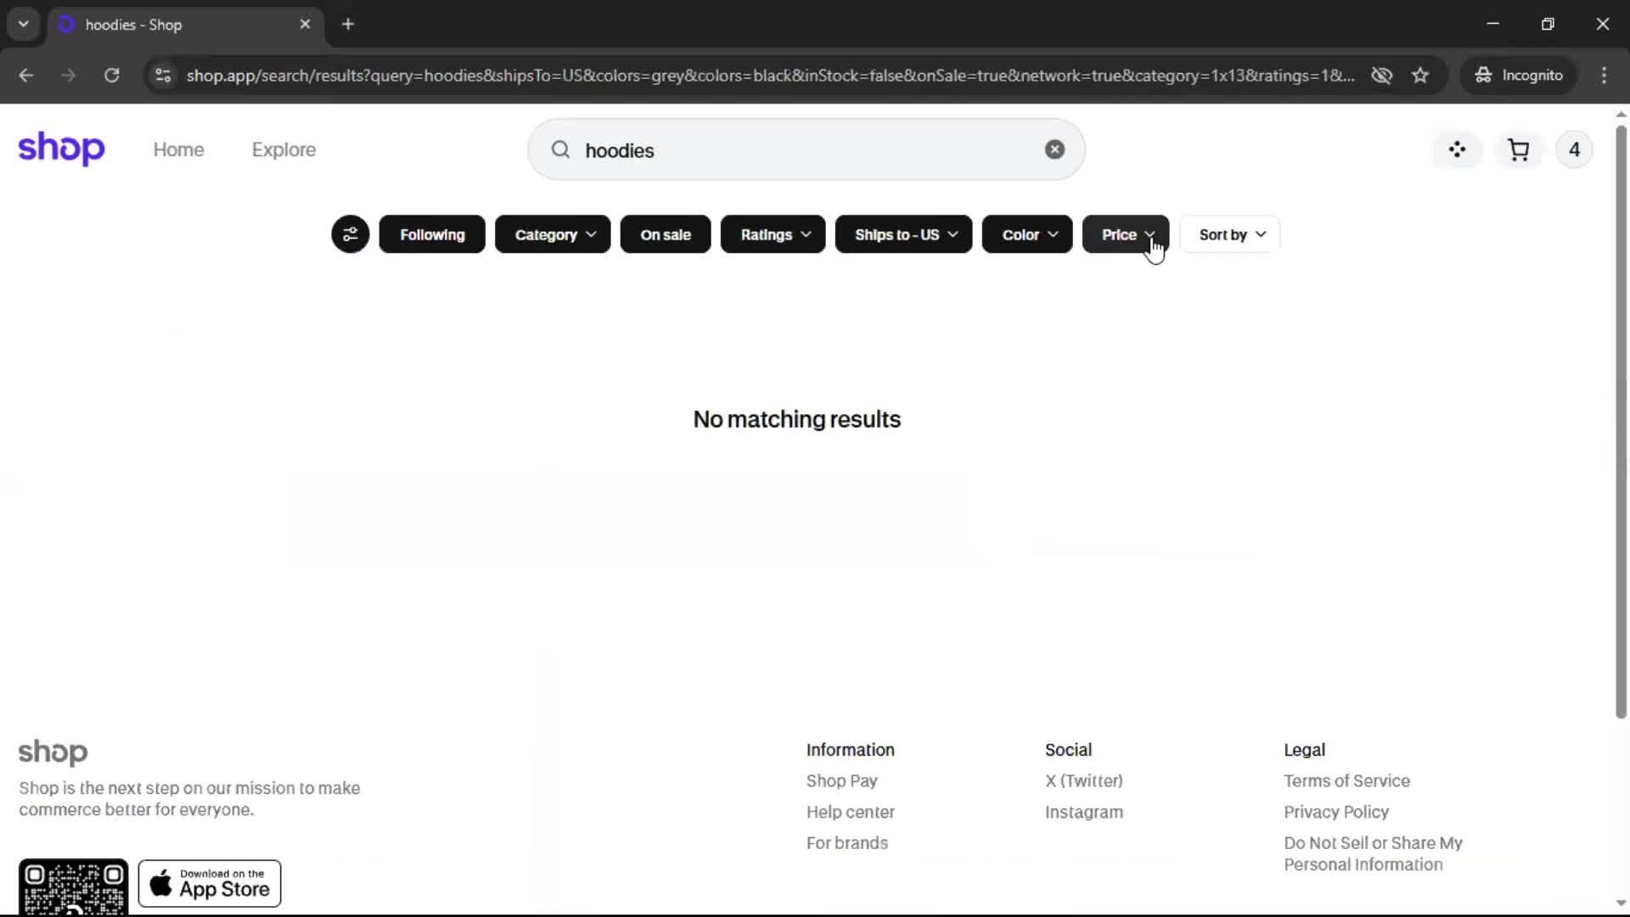Toggle the Following filter

(x=431, y=234)
